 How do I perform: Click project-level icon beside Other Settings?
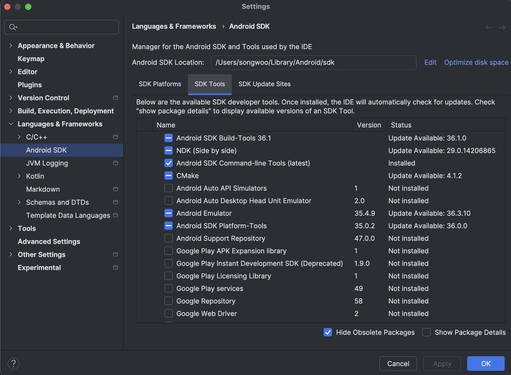coord(116,254)
